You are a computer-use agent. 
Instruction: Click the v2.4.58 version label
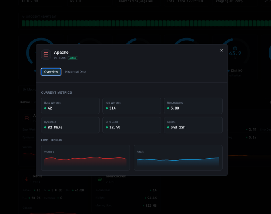(60, 58)
